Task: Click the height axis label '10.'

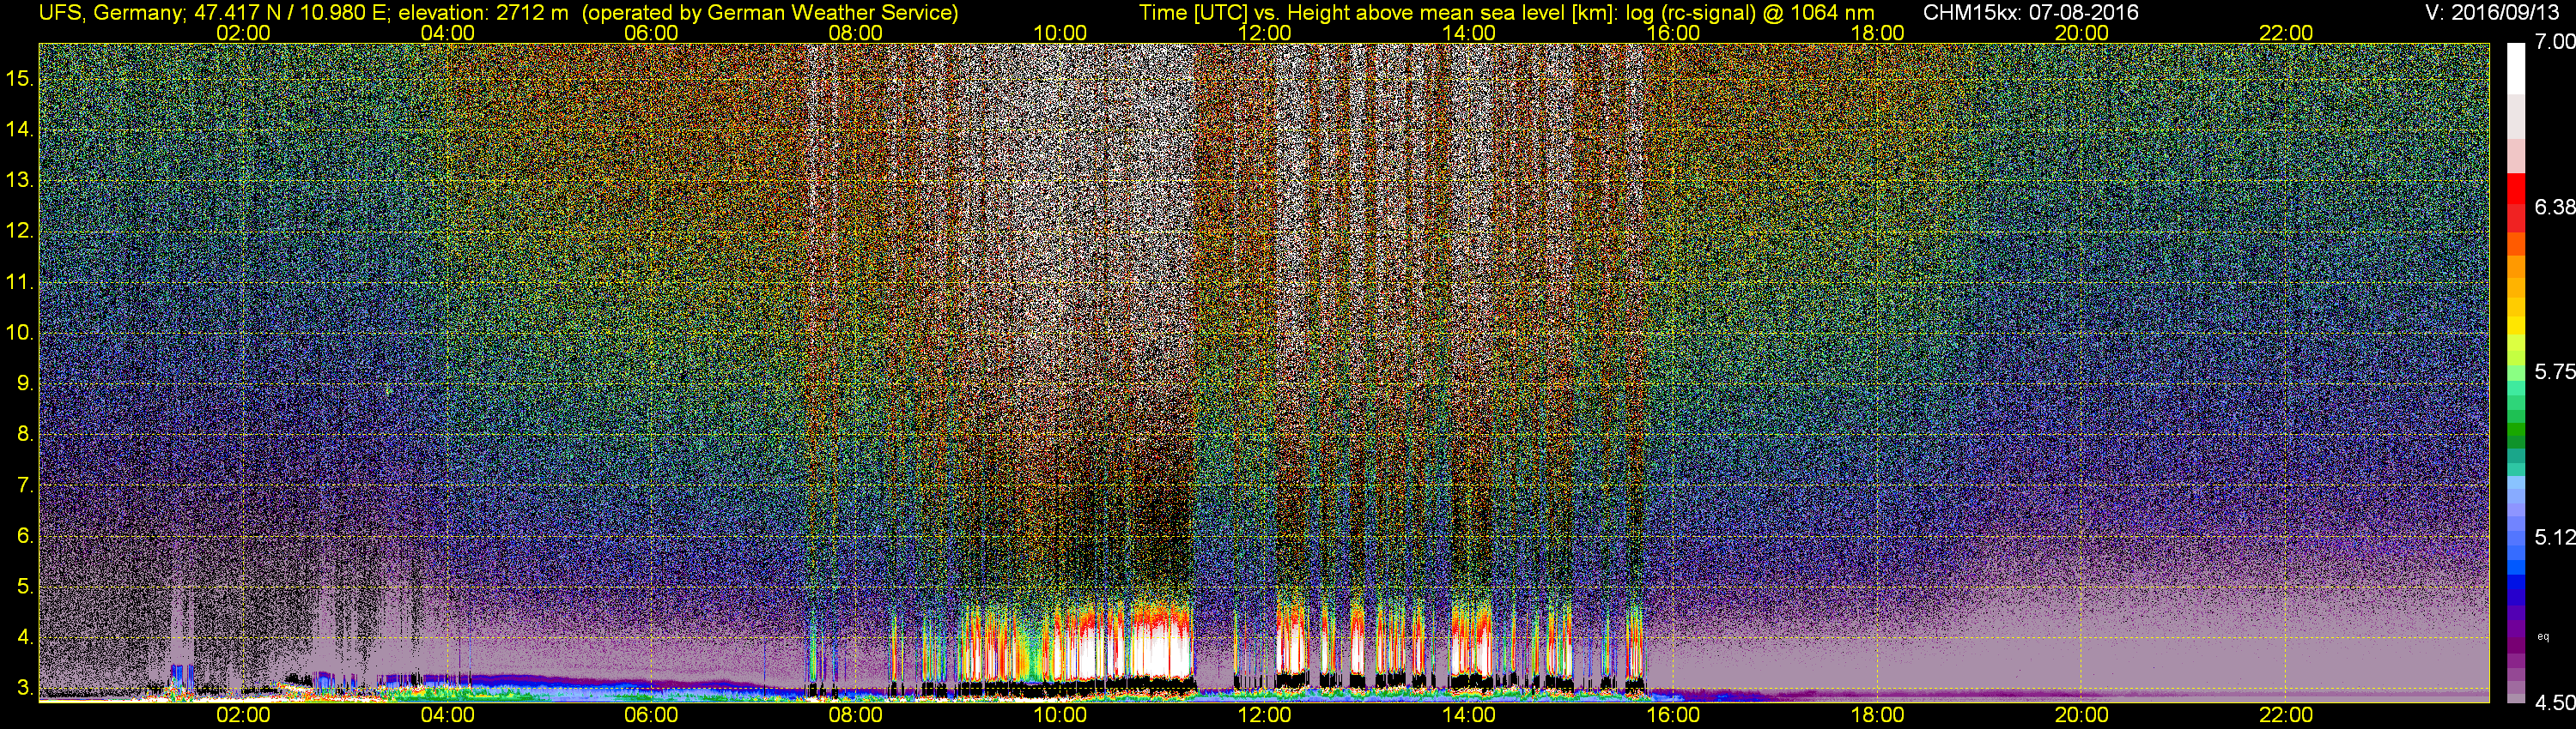Action: click(20, 333)
